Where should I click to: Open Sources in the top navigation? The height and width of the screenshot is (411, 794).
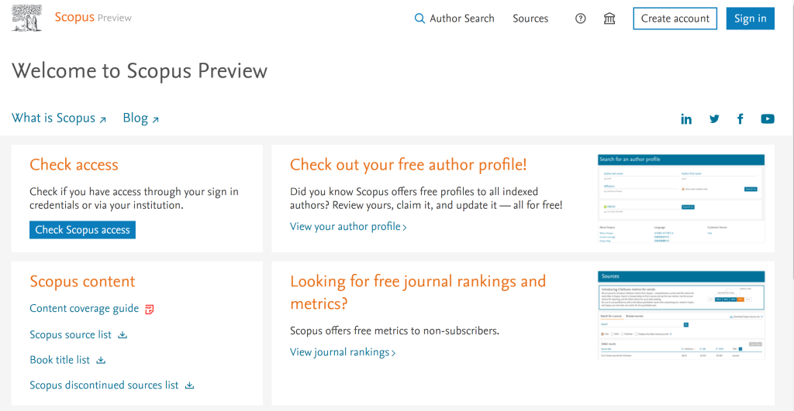(x=530, y=19)
